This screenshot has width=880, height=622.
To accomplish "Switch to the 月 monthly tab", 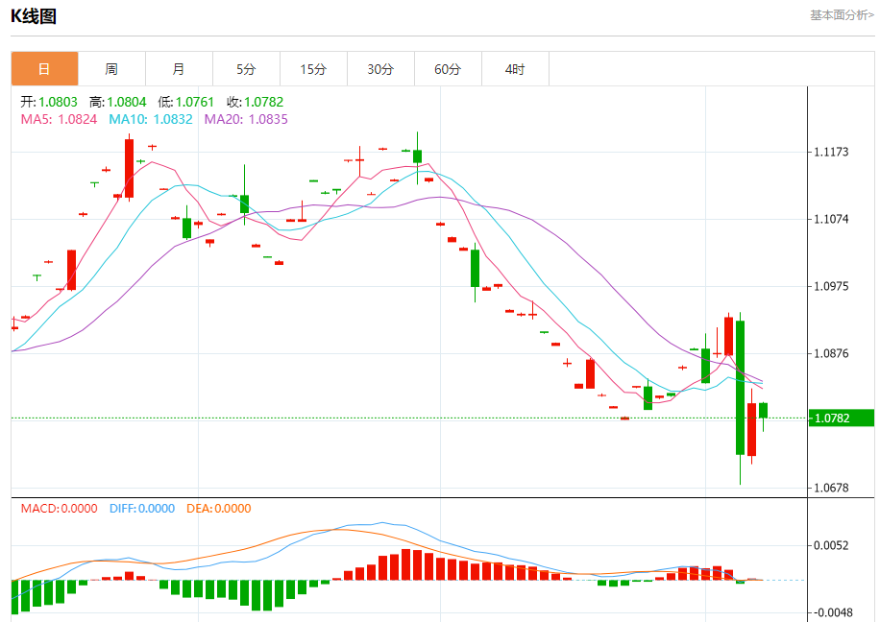I will [x=179, y=69].
